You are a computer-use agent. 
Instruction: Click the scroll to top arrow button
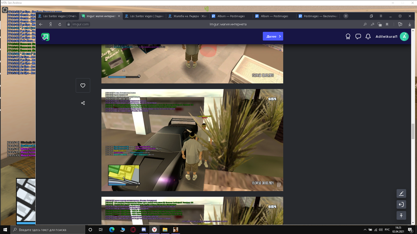tap(401, 215)
